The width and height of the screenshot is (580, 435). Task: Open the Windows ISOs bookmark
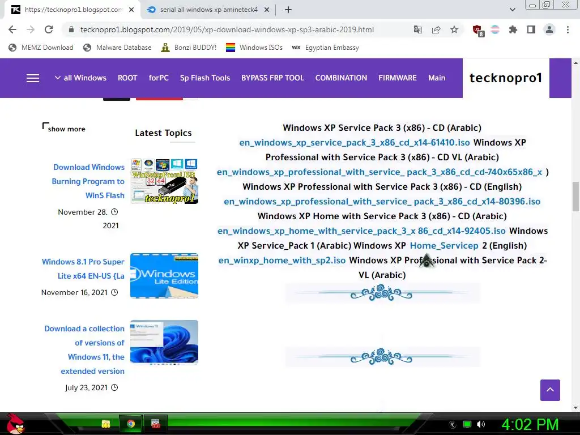pos(254,48)
